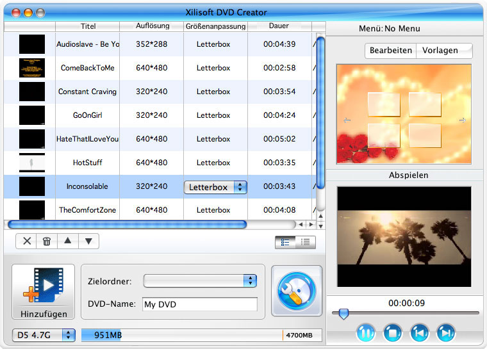Click the Menü: No Menu label
This screenshot has width=487, height=349.
point(390,29)
